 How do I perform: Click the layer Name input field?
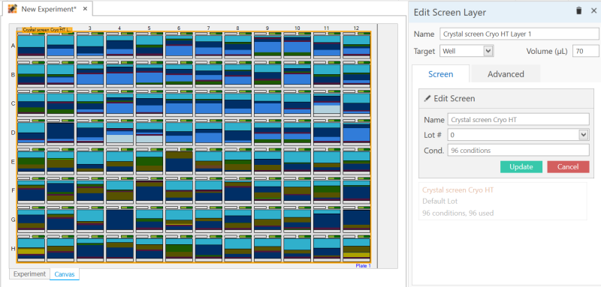tap(519, 34)
